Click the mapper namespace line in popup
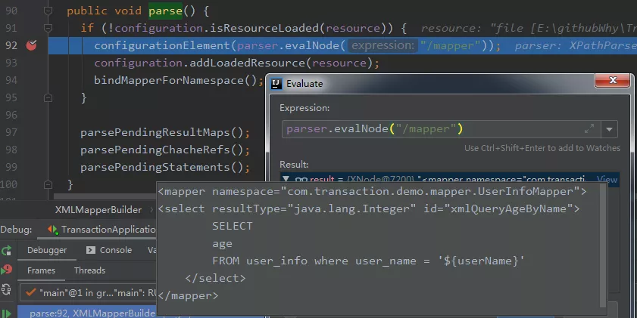Image resolution: width=637 pixels, height=318 pixels. click(372, 191)
